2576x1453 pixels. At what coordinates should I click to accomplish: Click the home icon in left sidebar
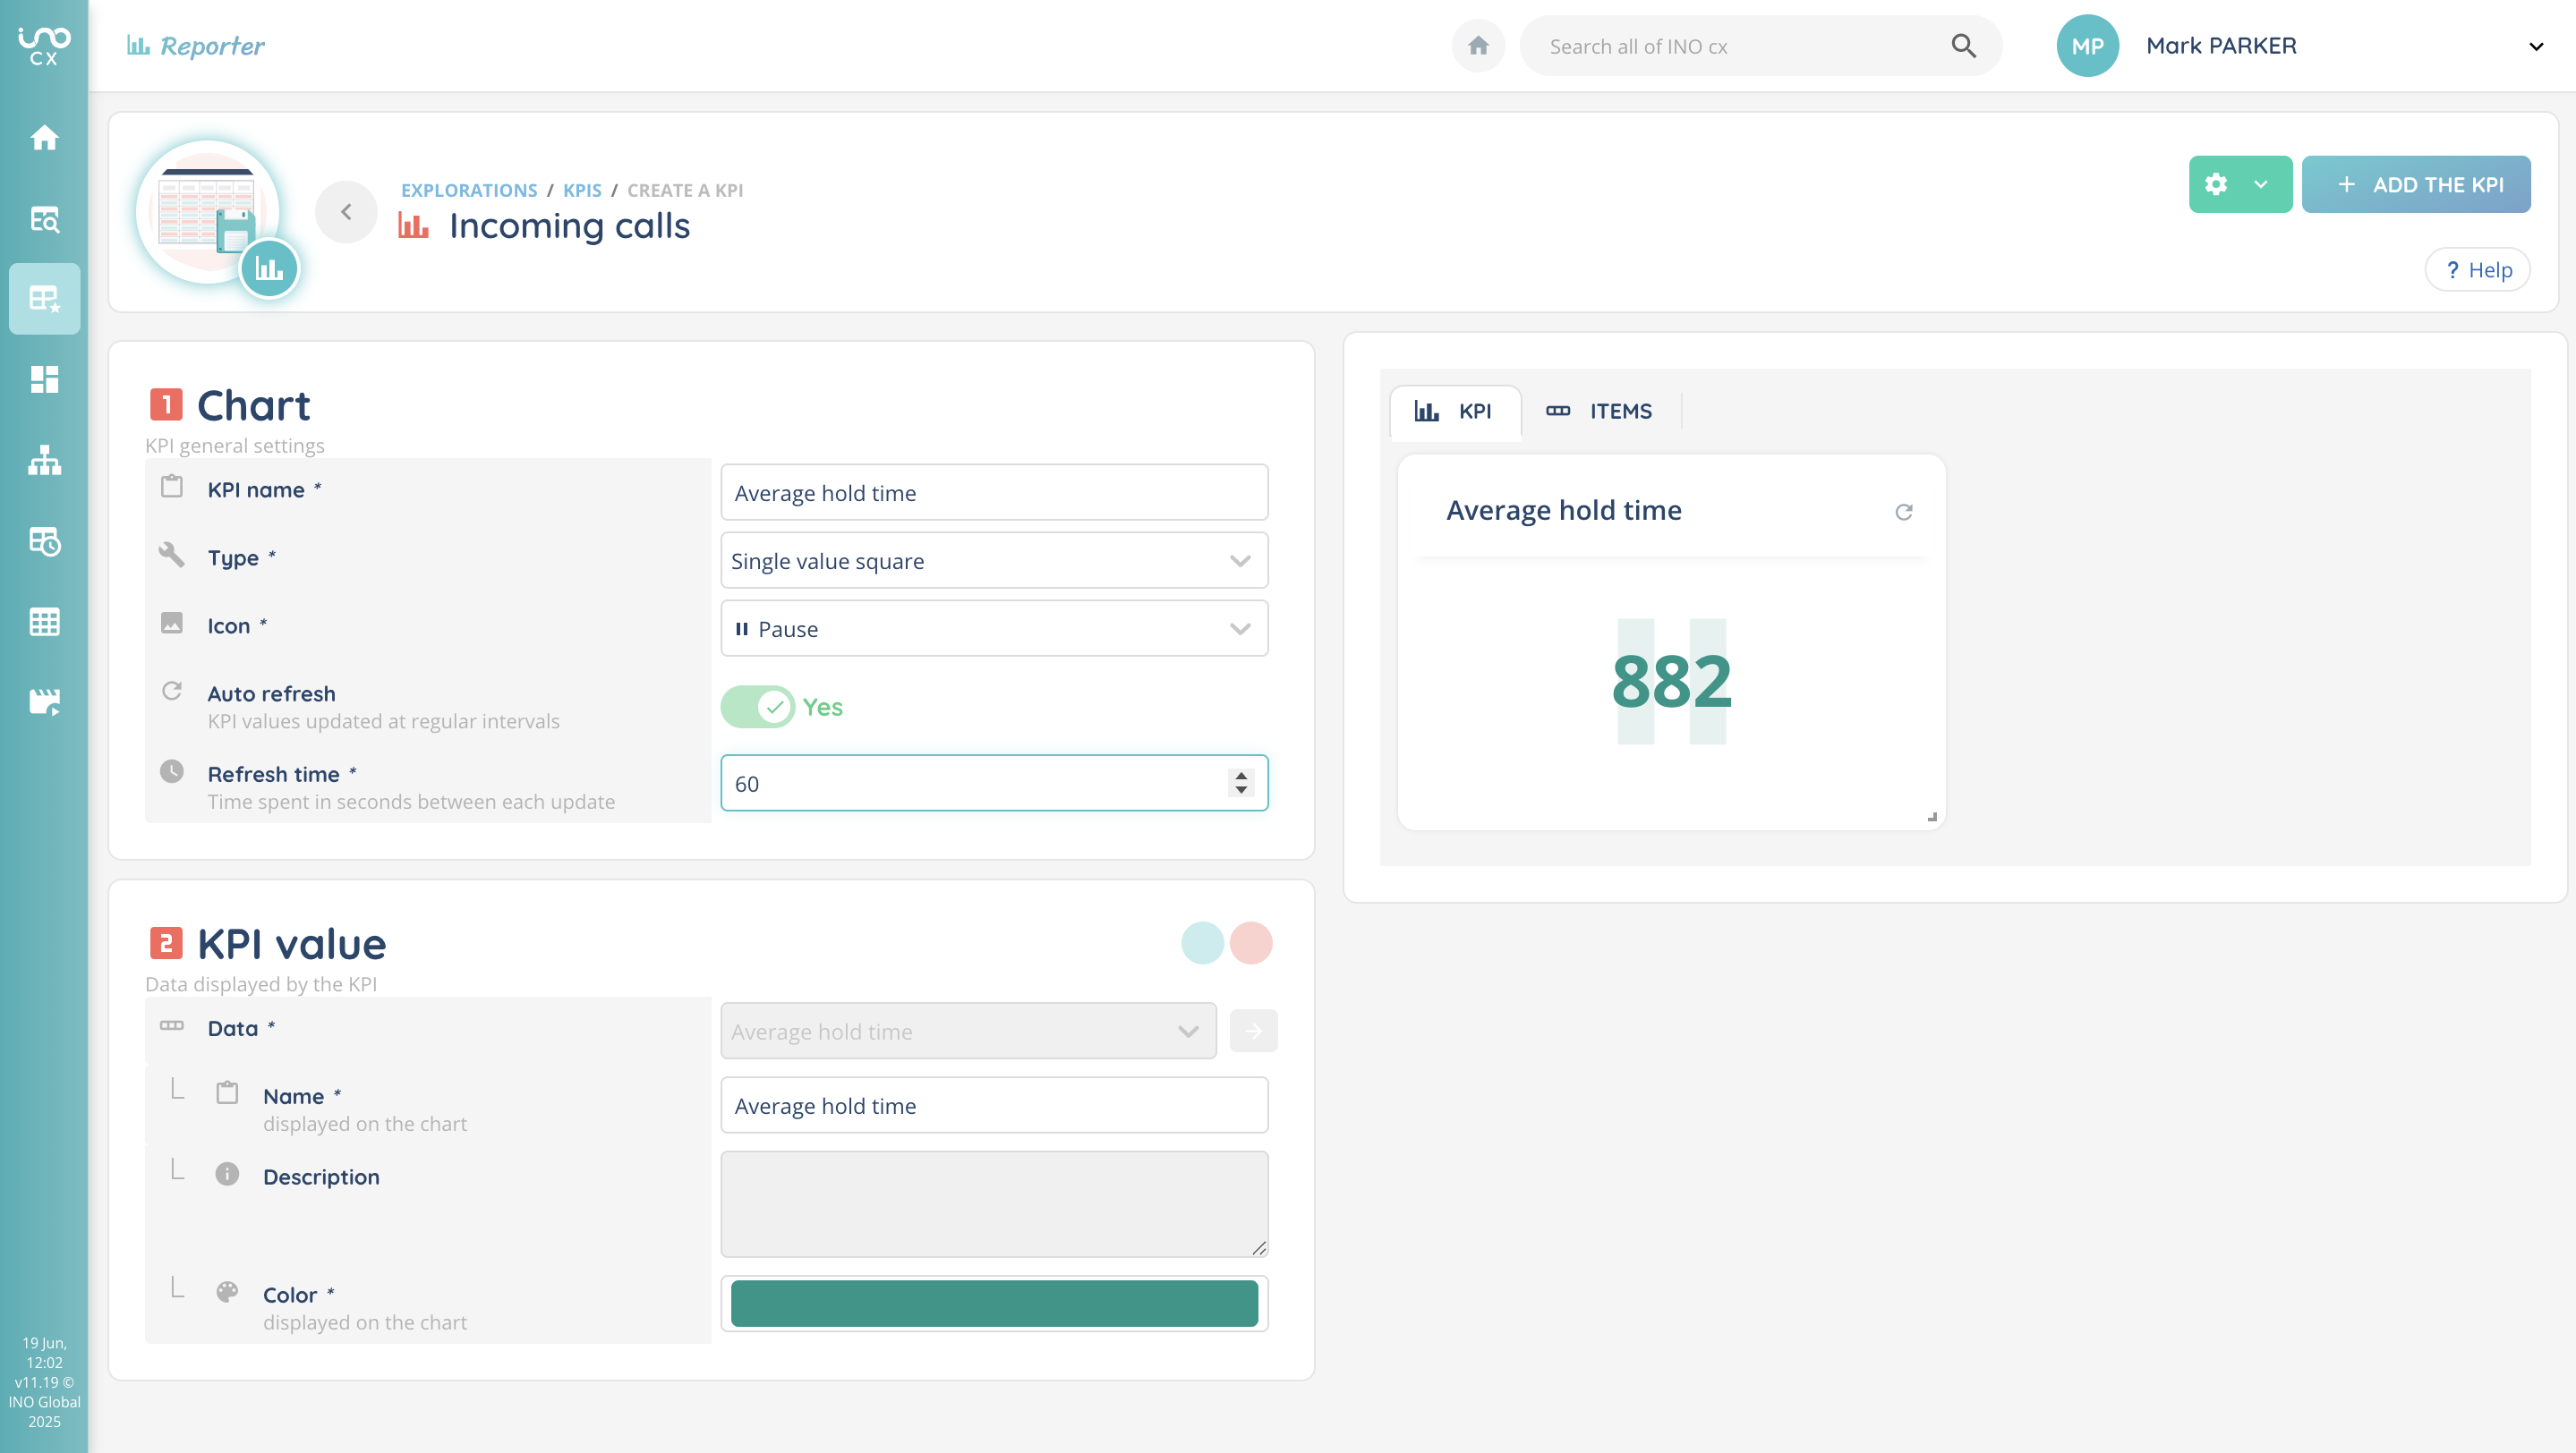pos(44,137)
